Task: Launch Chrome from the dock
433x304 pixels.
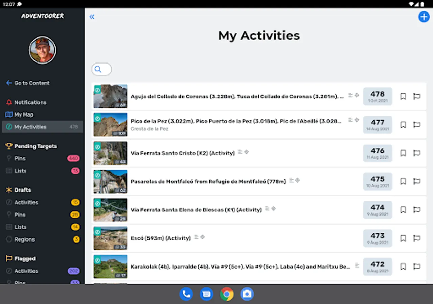Action: point(227,294)
